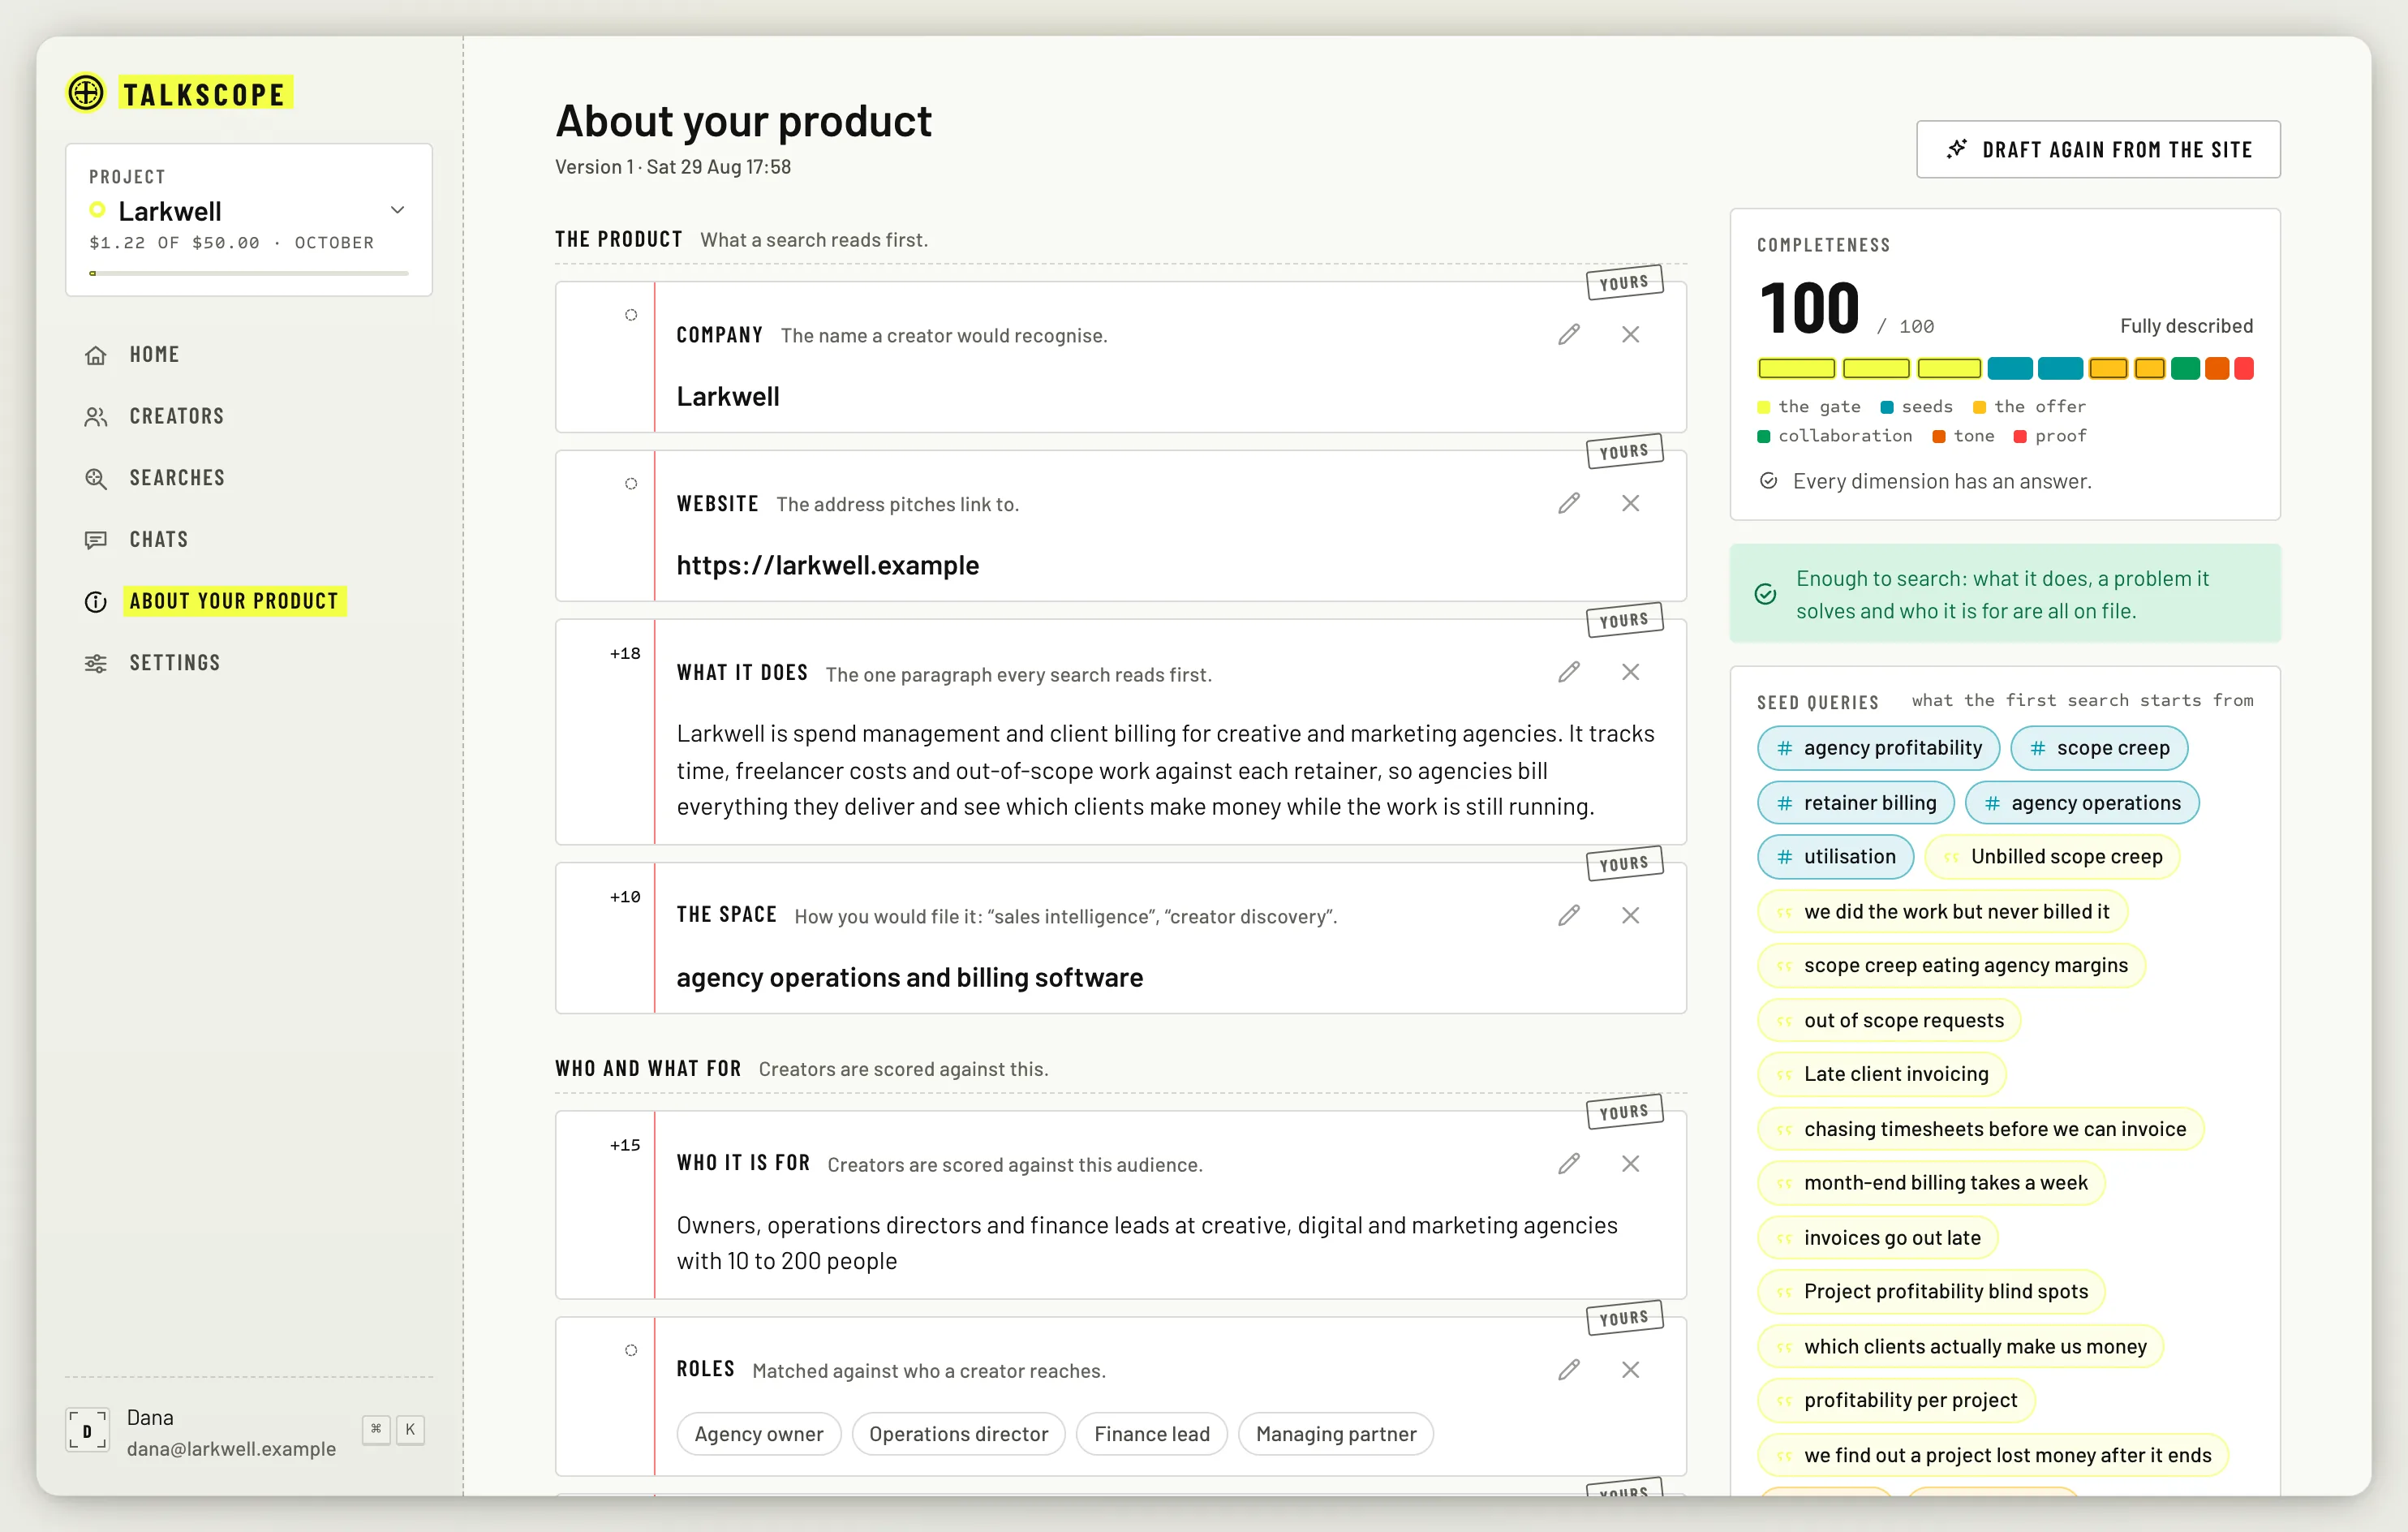
Task: Click the Operations director role chip
Action: coord(958,1434)
